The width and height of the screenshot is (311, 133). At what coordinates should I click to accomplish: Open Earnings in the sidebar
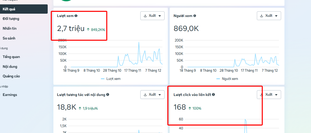click(10, 95)
